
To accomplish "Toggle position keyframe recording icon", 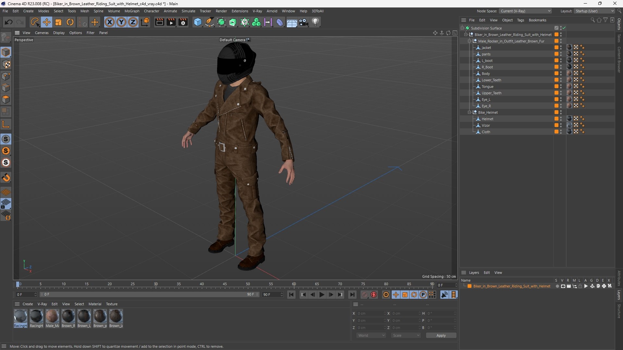I will pyautogui.click(x=396, y=295).
